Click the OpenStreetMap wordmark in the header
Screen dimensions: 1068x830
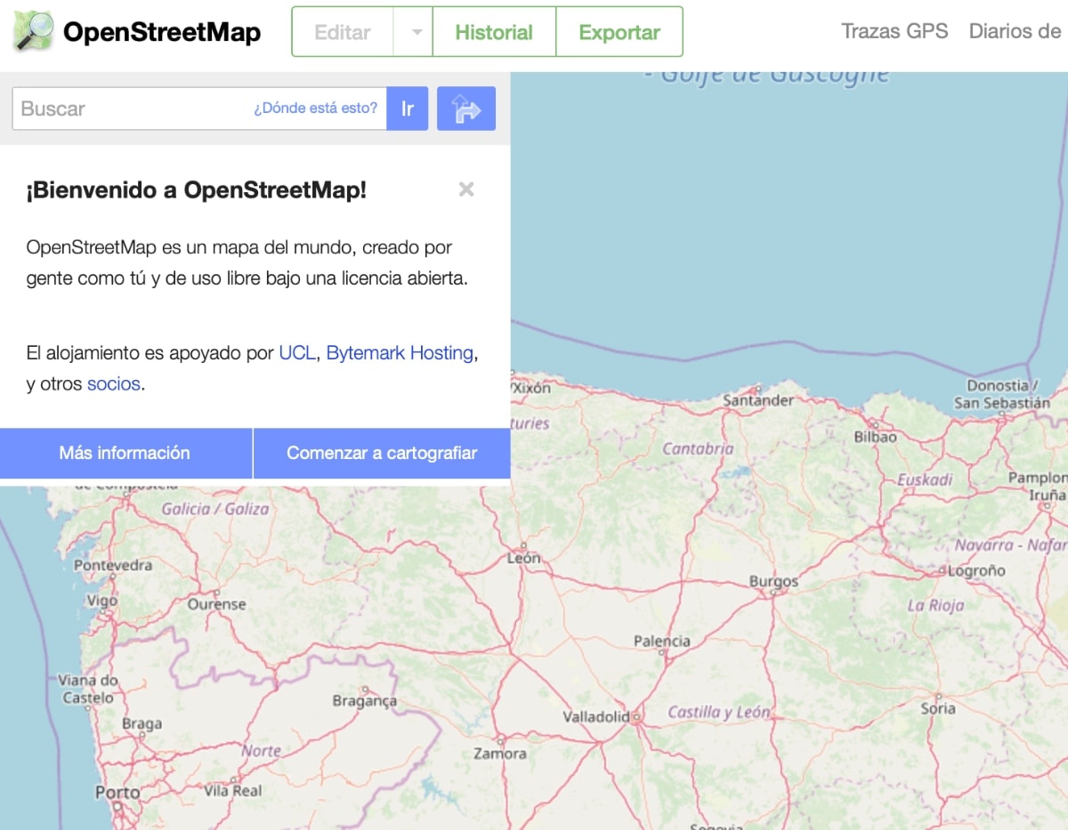pos(162,31)
